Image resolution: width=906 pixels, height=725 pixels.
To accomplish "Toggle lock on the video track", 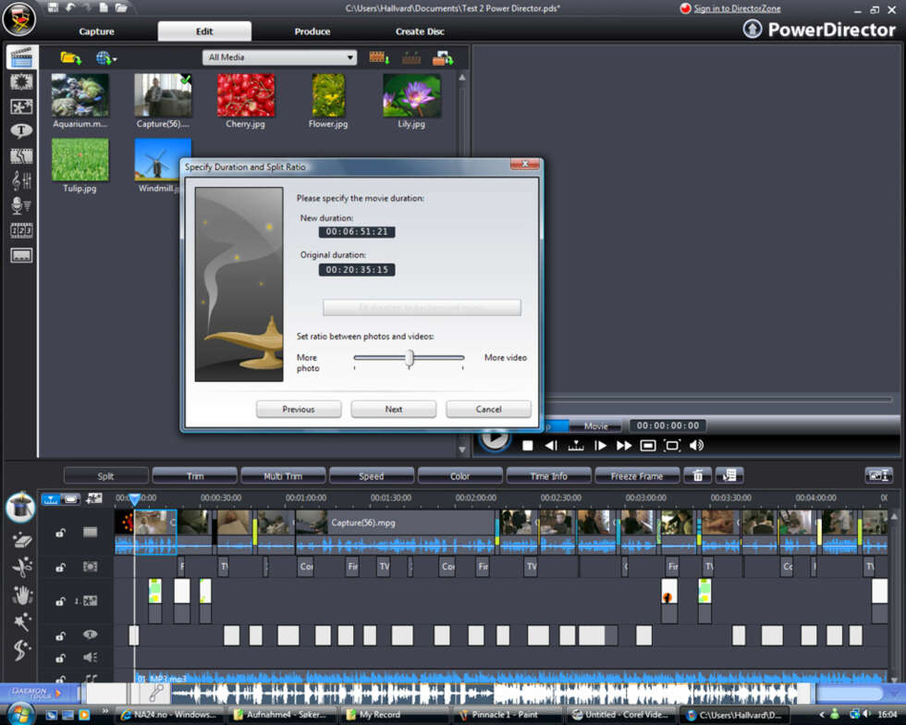I will click(x=60, y=533).
